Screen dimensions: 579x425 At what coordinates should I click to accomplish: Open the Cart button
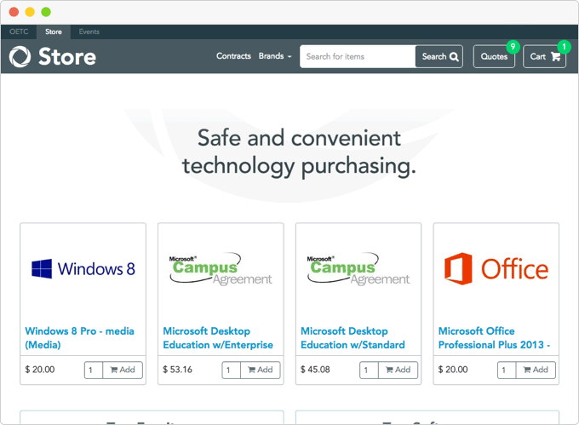tap(544, 56)
